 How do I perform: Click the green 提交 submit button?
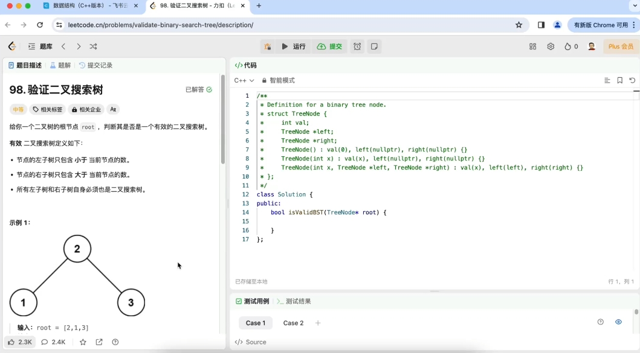point(330,46)
